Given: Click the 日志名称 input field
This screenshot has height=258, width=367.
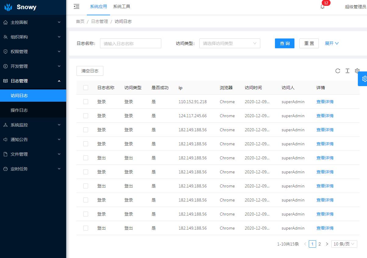Looking at the screenshot, I should point(130,43).
